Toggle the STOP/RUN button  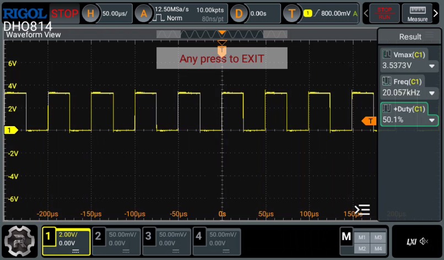click(x=385, y=13)
